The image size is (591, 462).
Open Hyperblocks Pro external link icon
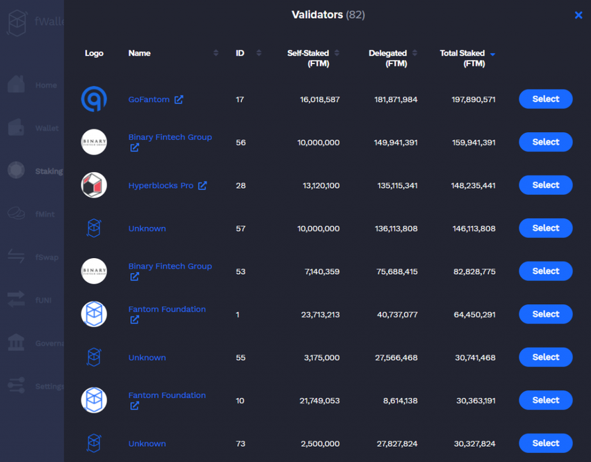click(x=202, y=186)
